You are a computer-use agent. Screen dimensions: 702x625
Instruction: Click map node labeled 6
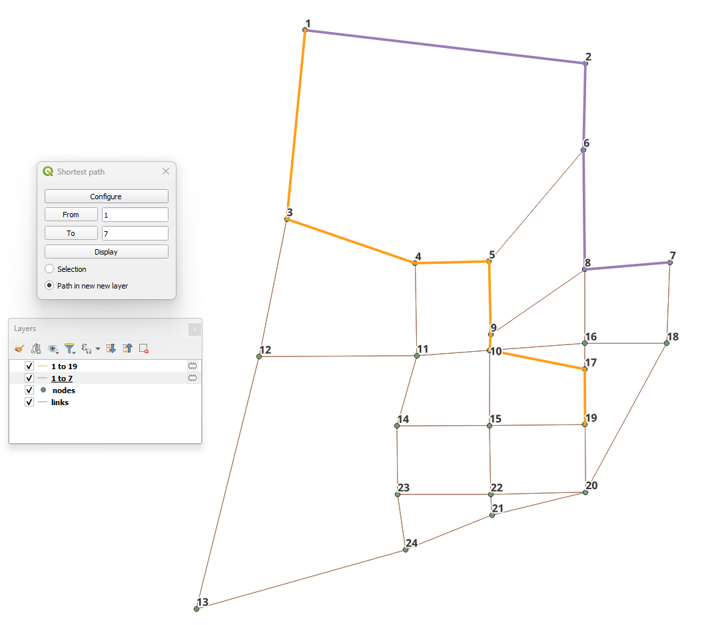583,150
